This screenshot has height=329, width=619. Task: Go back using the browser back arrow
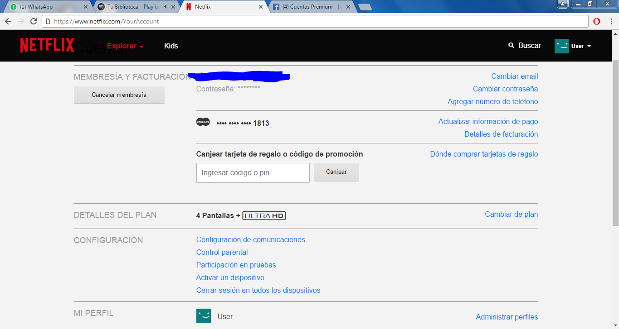[x=8, y=21]
